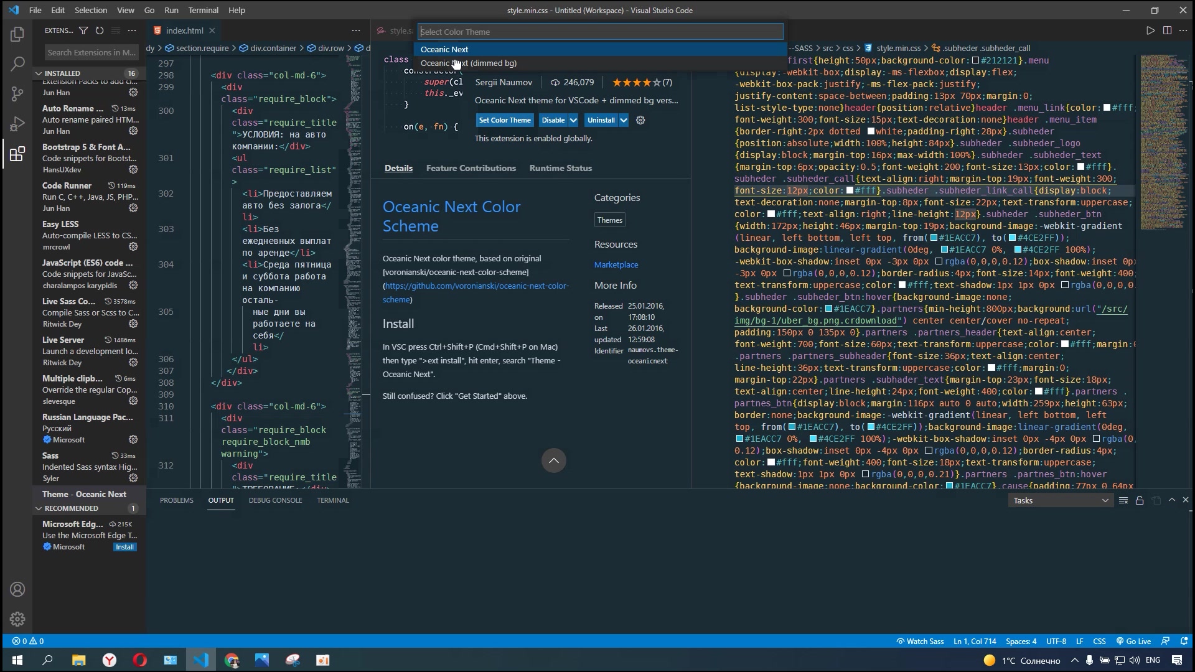The width and height of the screenshot is (1195, 672).
Task: Open the Uninstall button dropdown arrow
Action: [x=623, y=120]
